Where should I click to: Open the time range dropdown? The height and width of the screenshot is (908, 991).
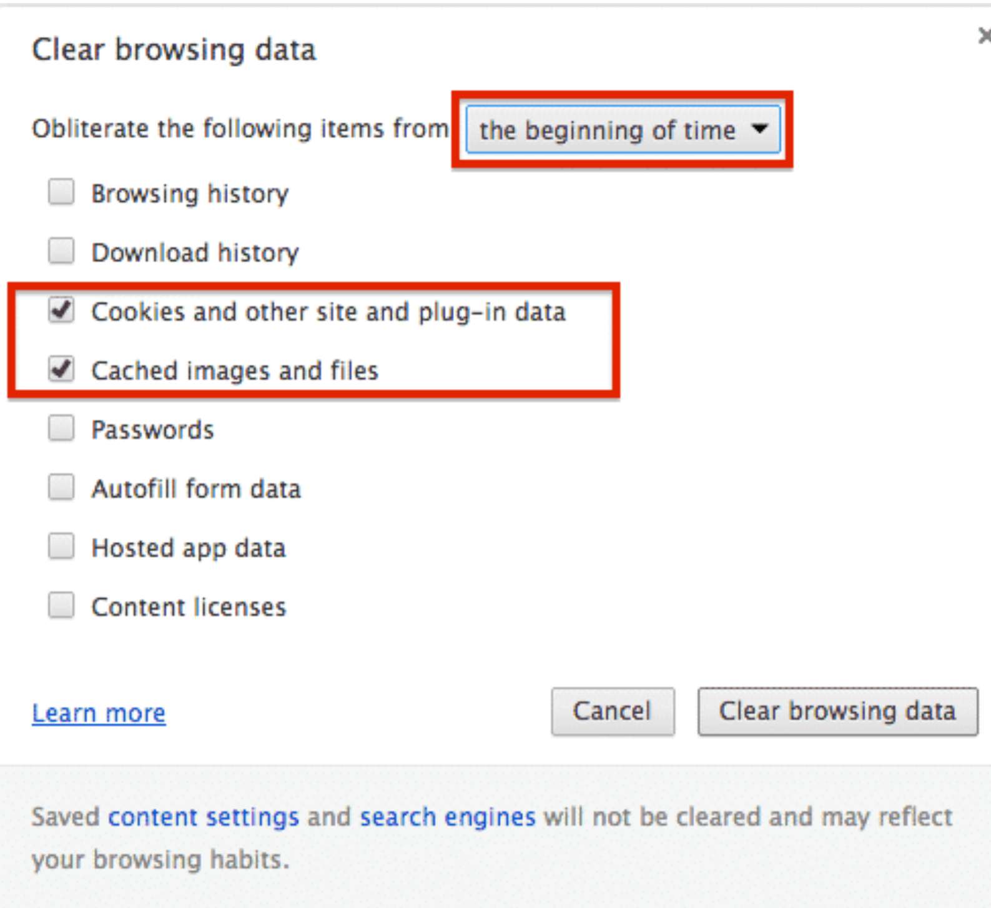(x=622, y=130)
